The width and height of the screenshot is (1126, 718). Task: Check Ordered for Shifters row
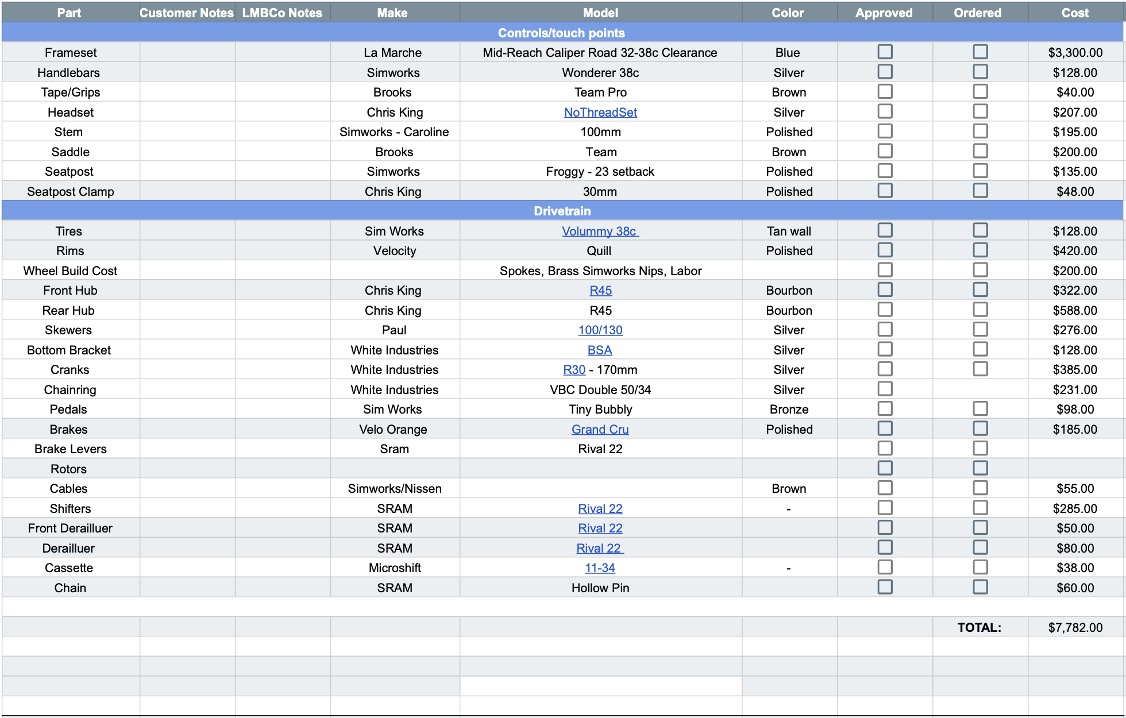(x=980, y=508)
